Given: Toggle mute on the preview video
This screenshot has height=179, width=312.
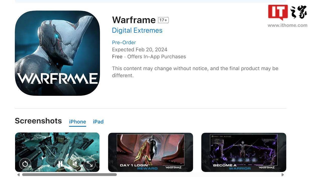Looking at the screenshot, I should (x=75, y=164).
